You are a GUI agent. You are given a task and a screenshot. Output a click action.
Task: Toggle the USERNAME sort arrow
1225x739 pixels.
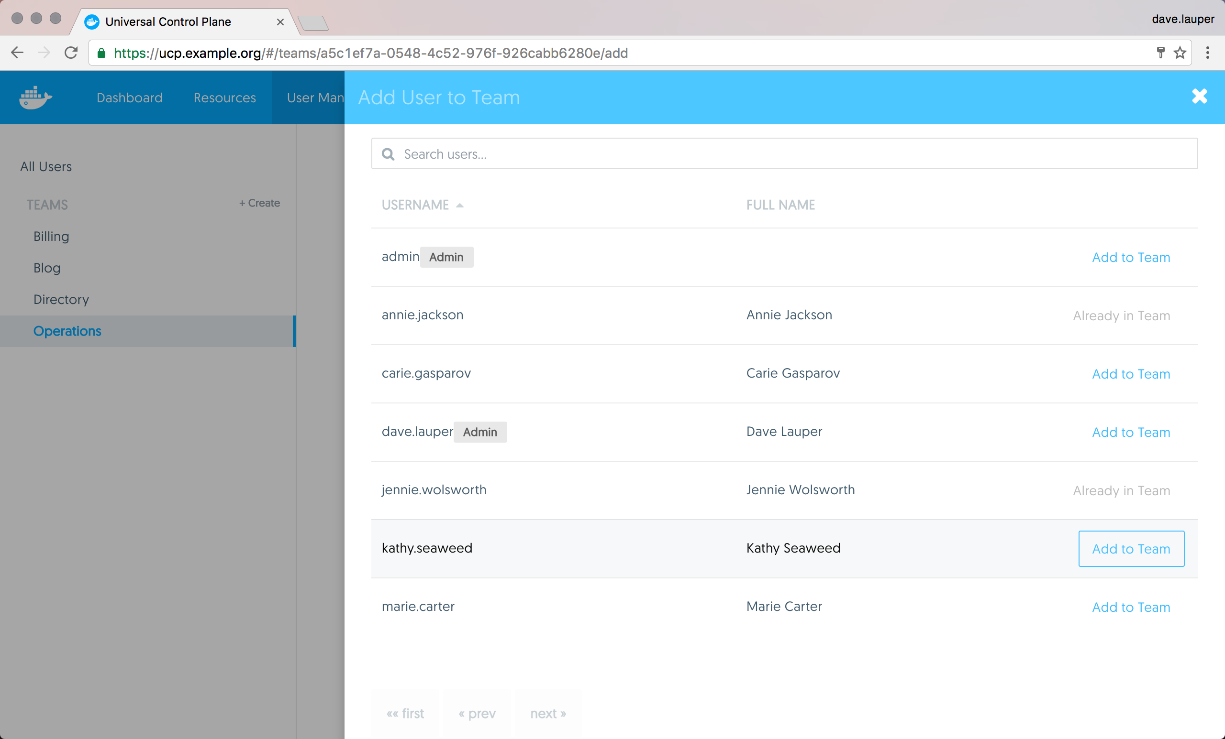(x=459, y=205)
